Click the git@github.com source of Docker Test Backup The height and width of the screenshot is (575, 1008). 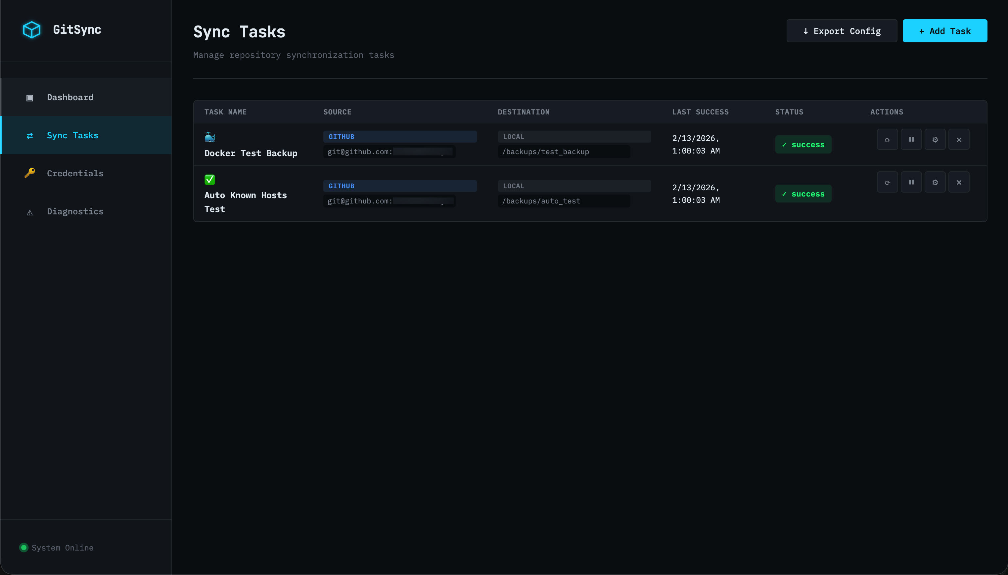coord(389,152)
